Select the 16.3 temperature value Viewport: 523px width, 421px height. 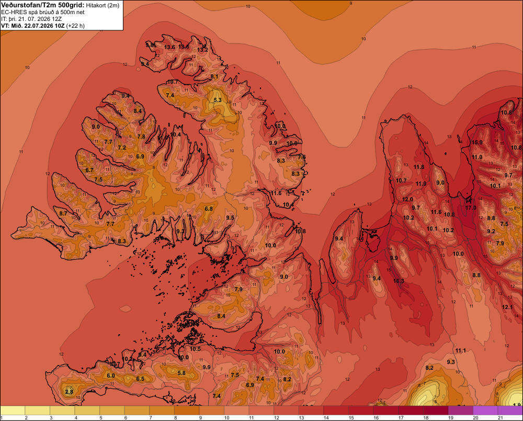pos(399,281)
